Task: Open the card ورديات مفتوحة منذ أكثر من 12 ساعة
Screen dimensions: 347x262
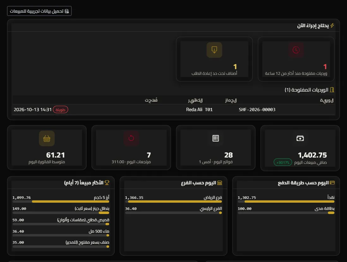Action: tap(296, 59)
